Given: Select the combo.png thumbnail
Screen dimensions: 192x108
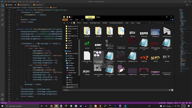Looking at the screenshot, I should (144, 34).
